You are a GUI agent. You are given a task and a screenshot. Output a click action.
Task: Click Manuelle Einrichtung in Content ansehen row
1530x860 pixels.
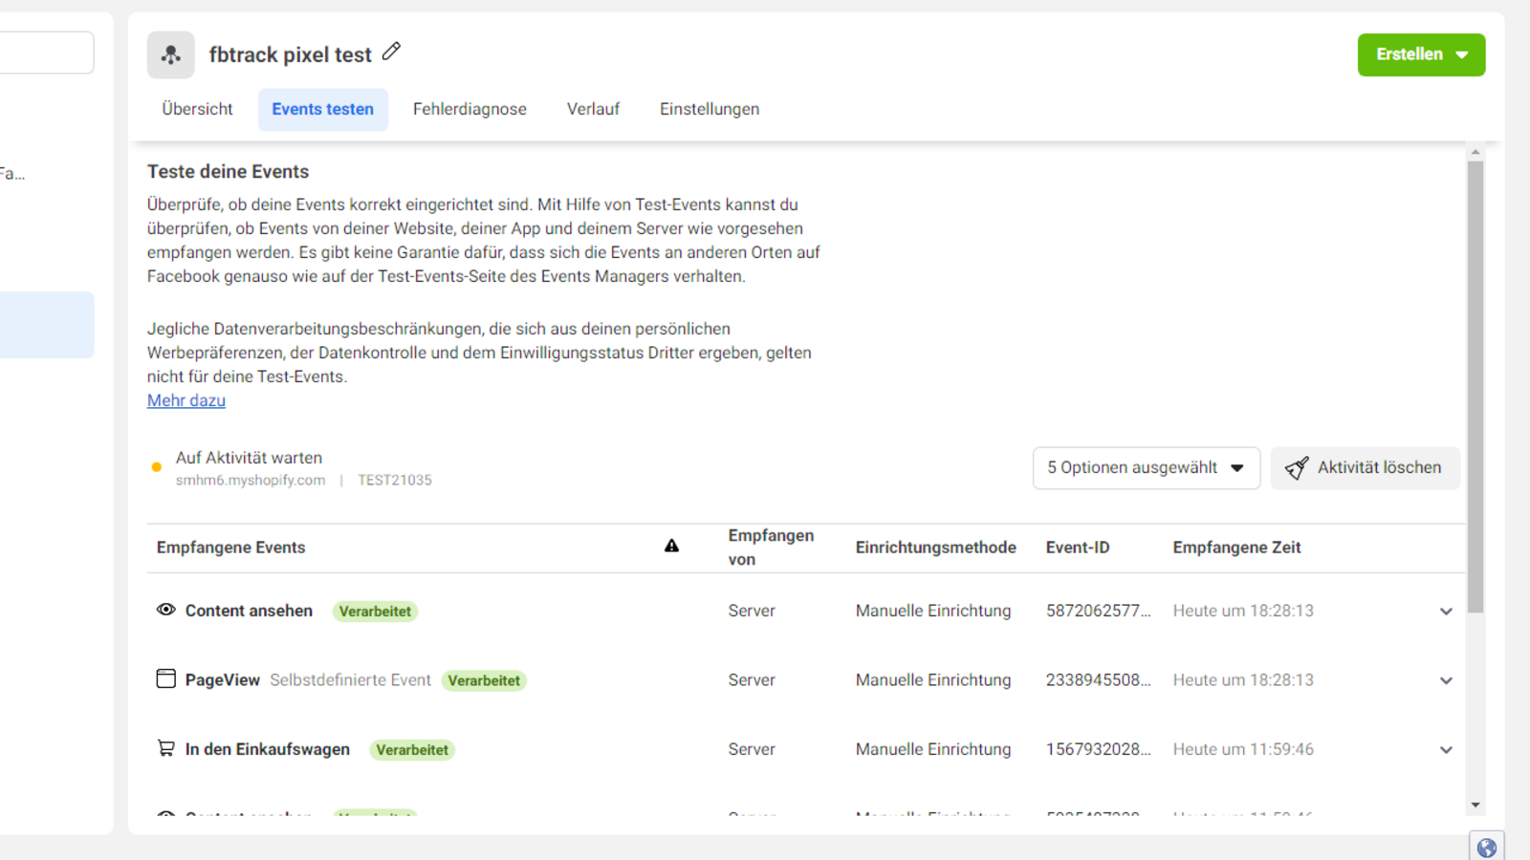click(933, 611)
